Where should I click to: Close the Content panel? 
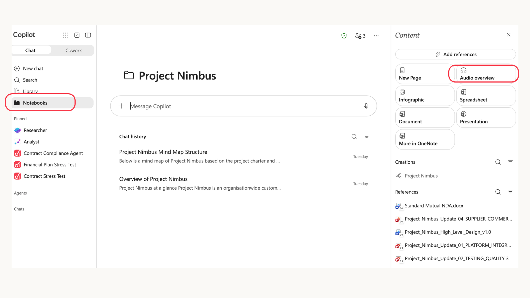pos(509,35)
